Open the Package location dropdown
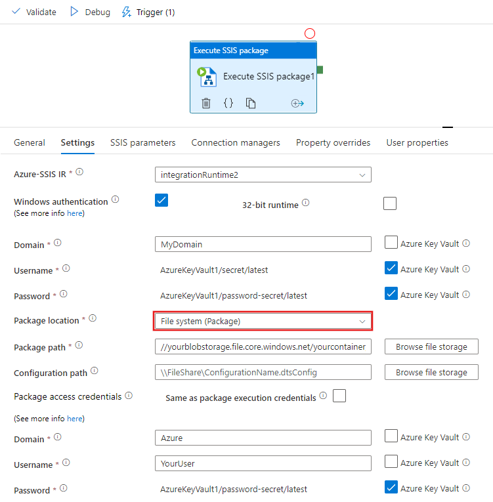The width and height of the screenshot is (493, 502). [263, 322]
